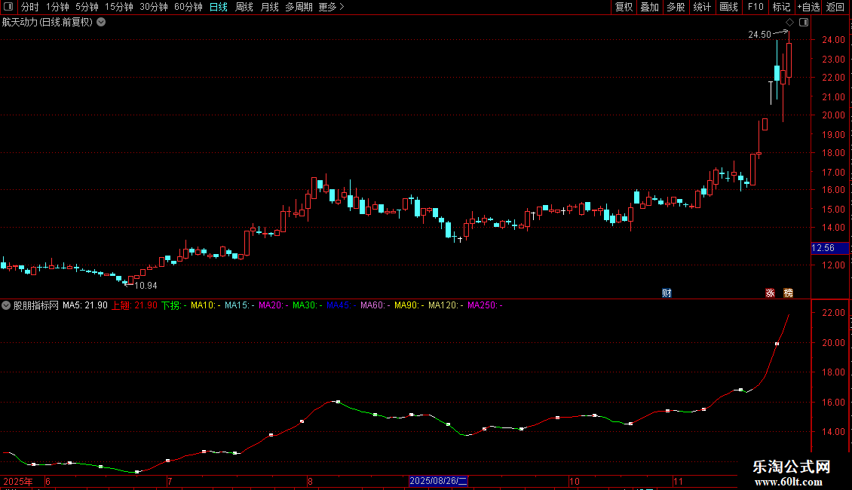Click the MA15 indicator label
Viewport: 852px width, 490px height.
[x=239, y=305]
